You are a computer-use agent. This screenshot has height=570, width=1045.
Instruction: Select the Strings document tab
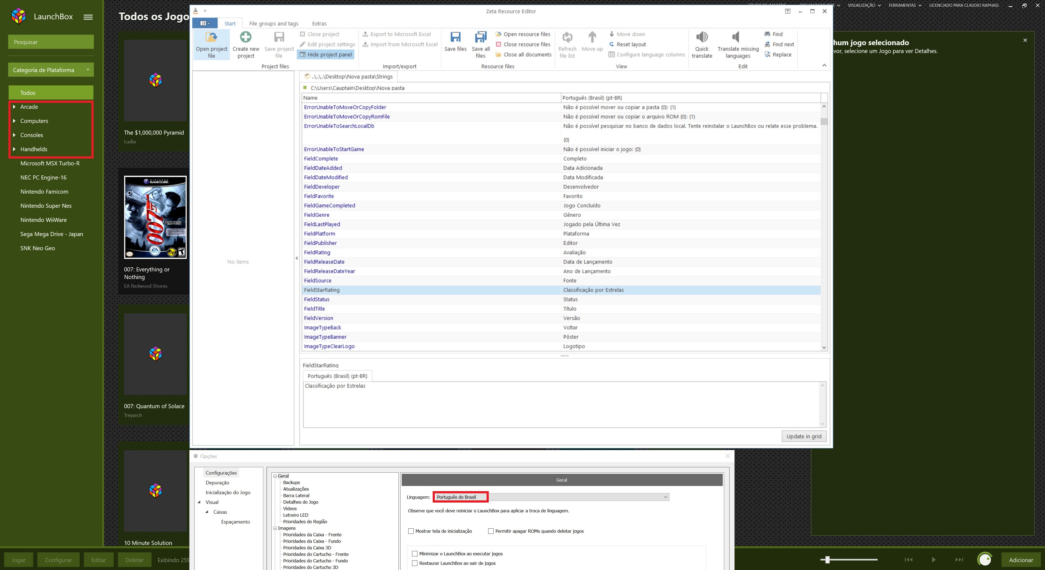pos(349,76)
